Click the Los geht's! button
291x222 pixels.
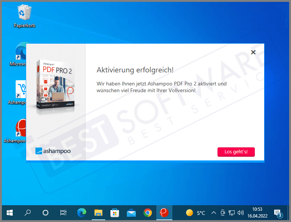pyautogui.click(x=236, y=152)
